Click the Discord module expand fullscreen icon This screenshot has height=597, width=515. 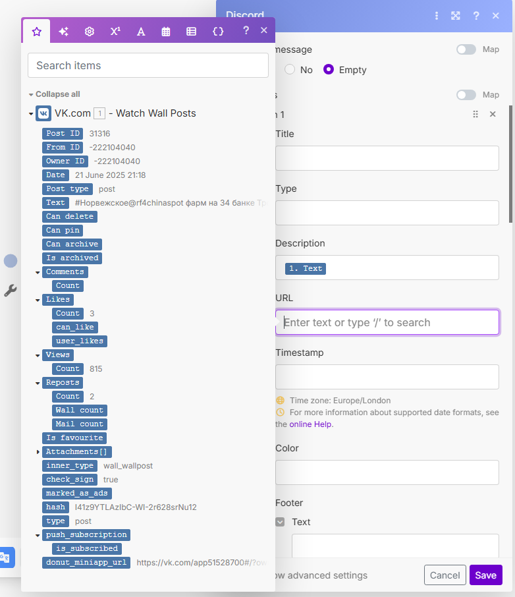(x=455, y=16)
